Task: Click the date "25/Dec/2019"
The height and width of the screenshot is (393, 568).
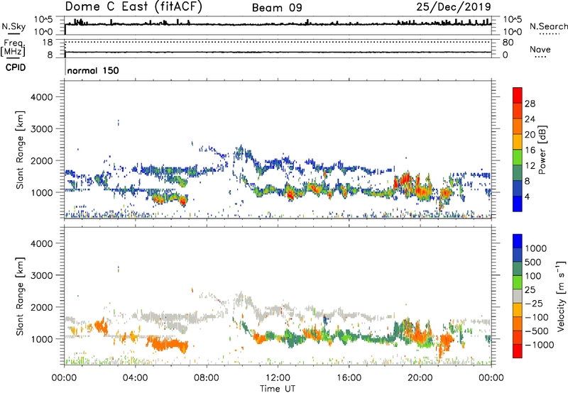Action: (x=454, y=6)
